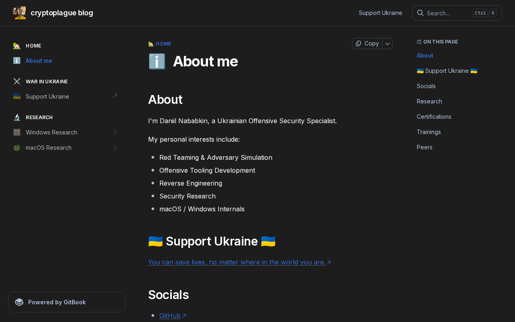515x322 pixels.
Task: Open Support Ukraine in the top navigation
Action: (381, 13)
